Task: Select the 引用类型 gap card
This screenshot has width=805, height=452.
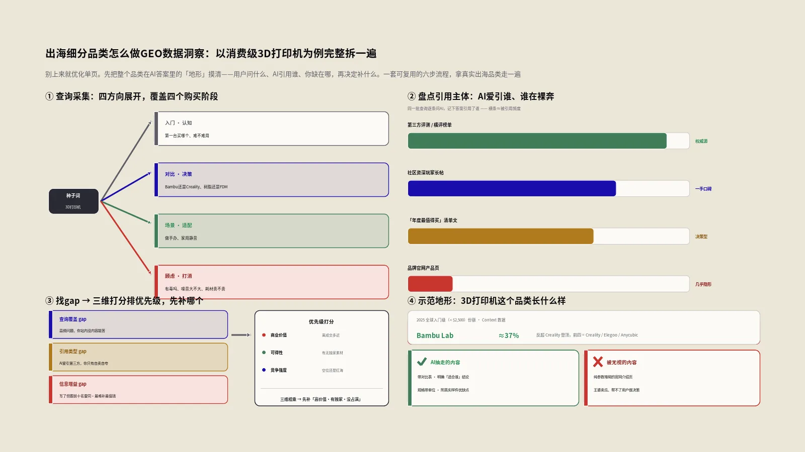Action: (138, 357)
